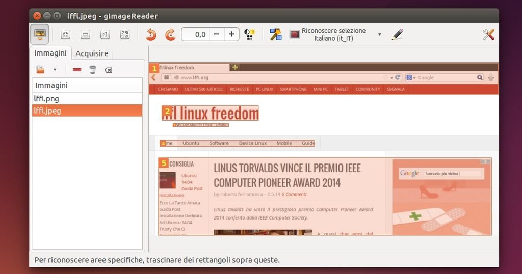Toggle the image sources panel button

click(40, 34)
